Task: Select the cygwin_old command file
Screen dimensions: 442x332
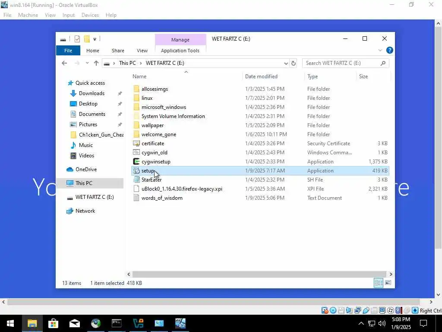Action: pos(154,153)
